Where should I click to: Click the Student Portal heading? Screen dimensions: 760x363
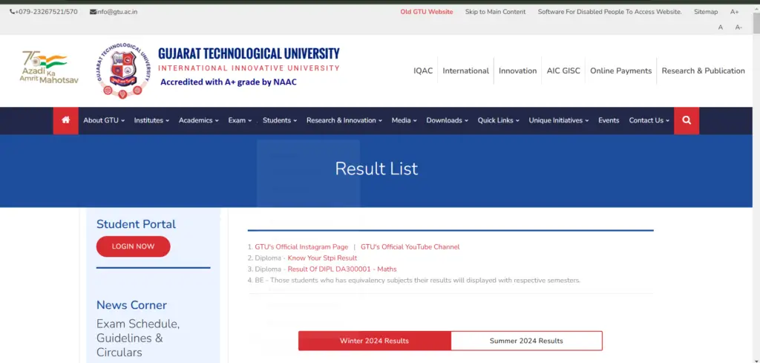[137, 224]
